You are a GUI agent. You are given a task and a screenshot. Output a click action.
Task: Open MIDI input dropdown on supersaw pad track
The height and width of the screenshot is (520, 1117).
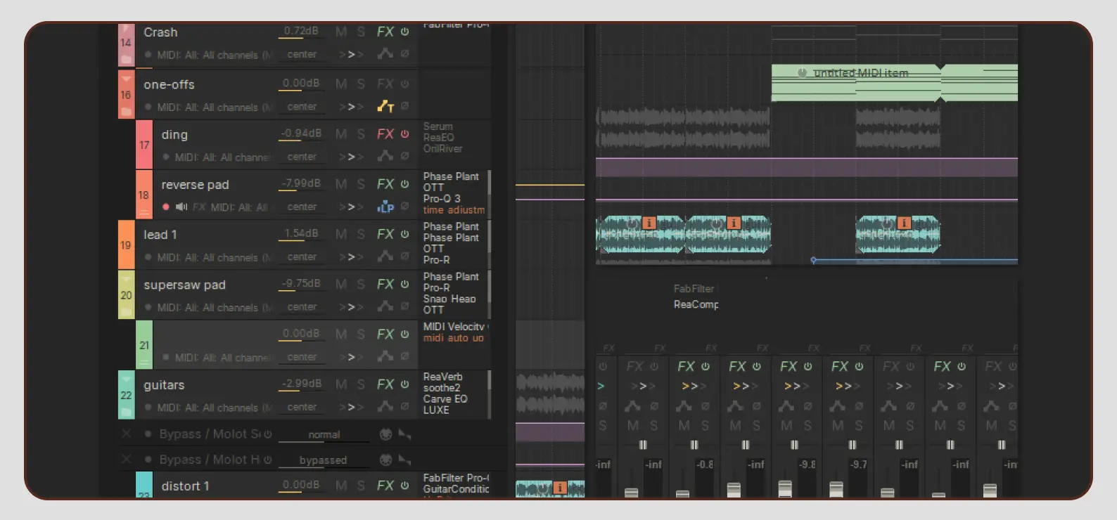(x=215, y=307)
